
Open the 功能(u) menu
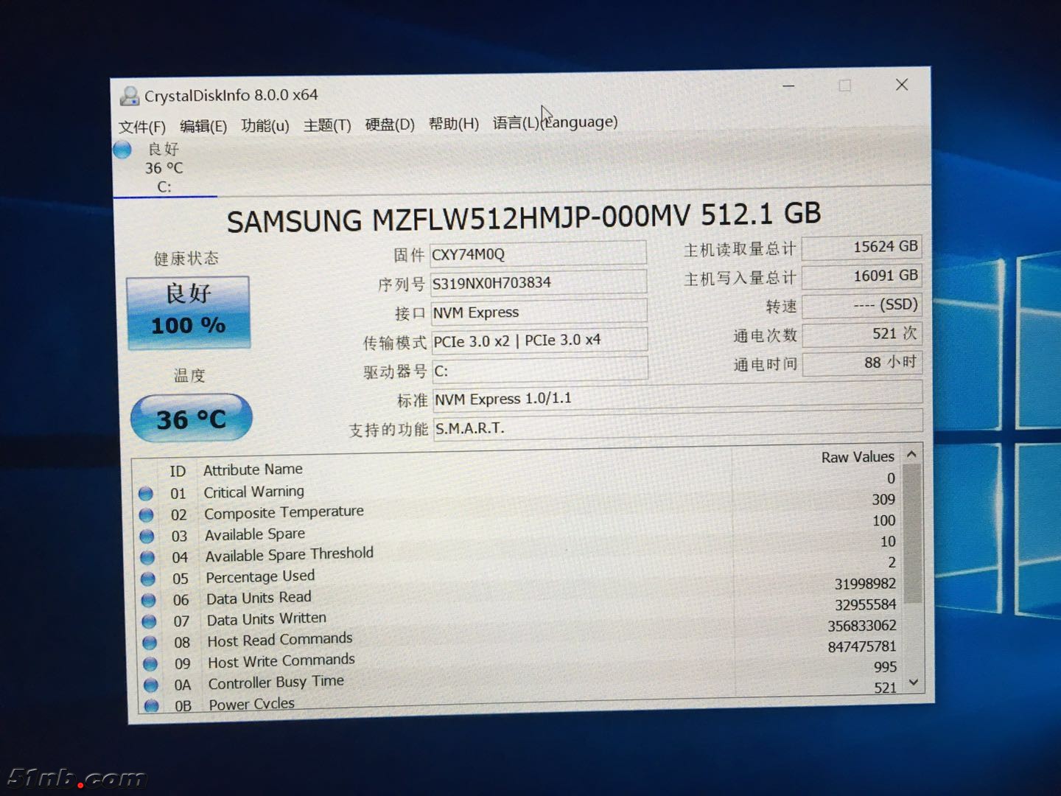click(x=265, y=125)
